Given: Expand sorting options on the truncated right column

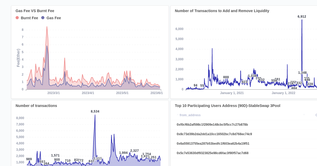Looking at the screenshot, I should pyautogui.click(x=304, y=115).
